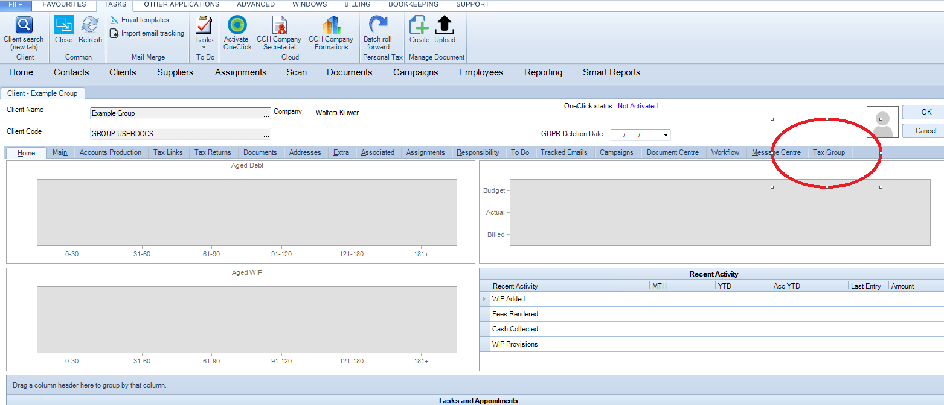944x405 pixels.
Task: Open the FILE menu
Action: click(x=16, y=4)
